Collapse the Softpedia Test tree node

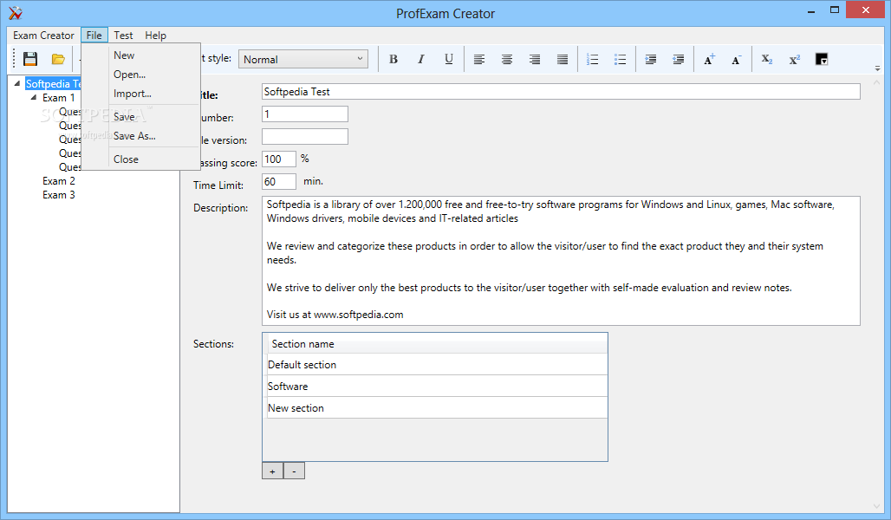(x=17, y=83)
